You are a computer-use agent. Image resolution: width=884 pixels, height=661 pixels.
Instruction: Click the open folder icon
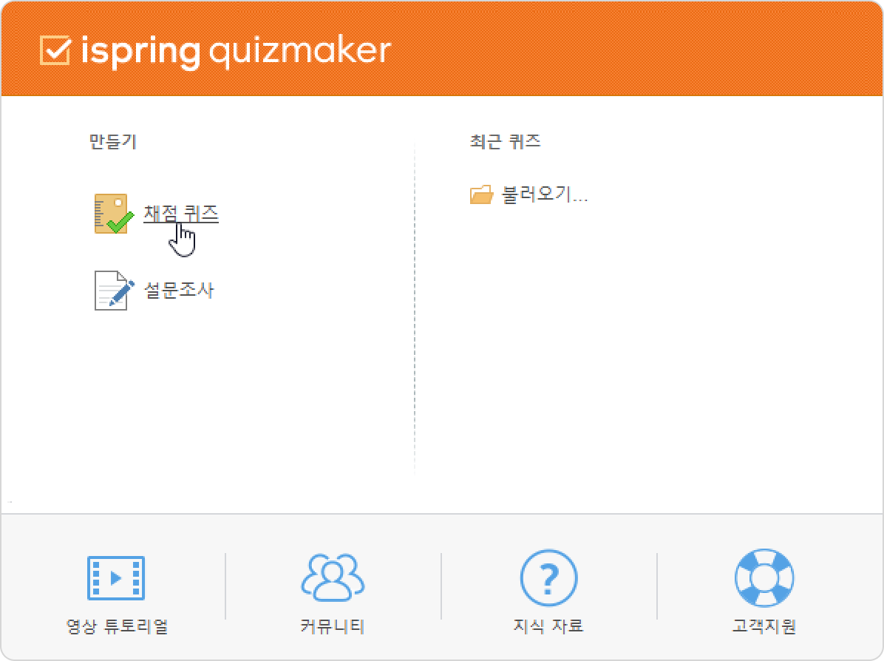[481, 196]
